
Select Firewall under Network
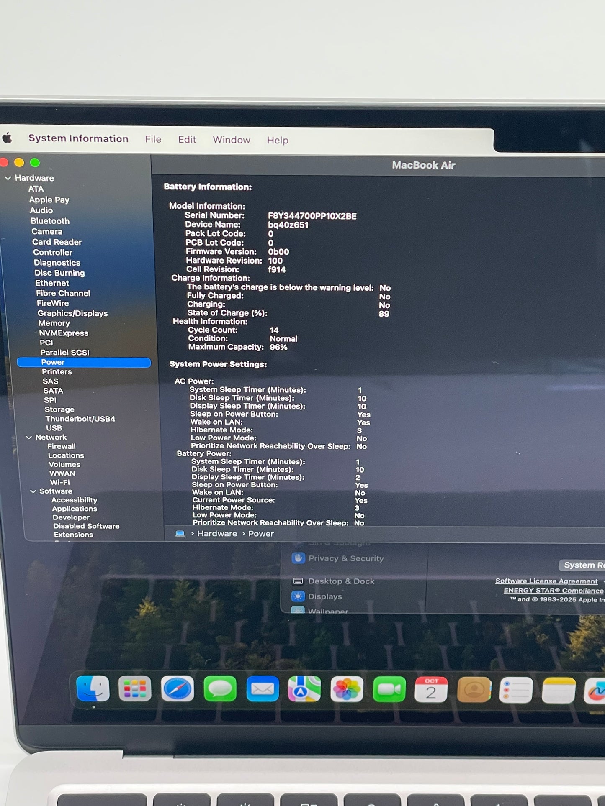[x=62, y=446]
